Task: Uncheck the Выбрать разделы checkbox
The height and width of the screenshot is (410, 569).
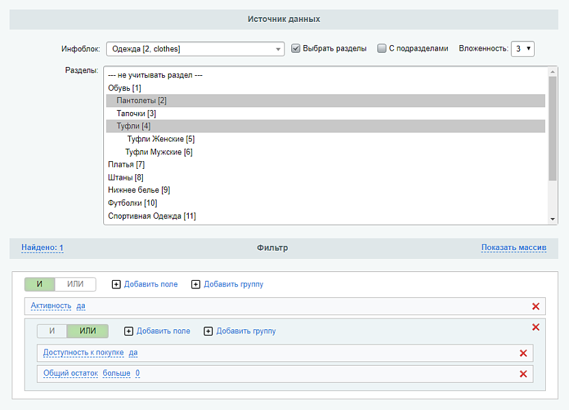Action: pos(295,49)
